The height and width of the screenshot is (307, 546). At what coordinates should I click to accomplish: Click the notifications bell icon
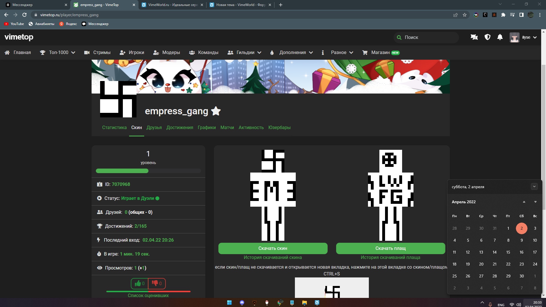500,37
